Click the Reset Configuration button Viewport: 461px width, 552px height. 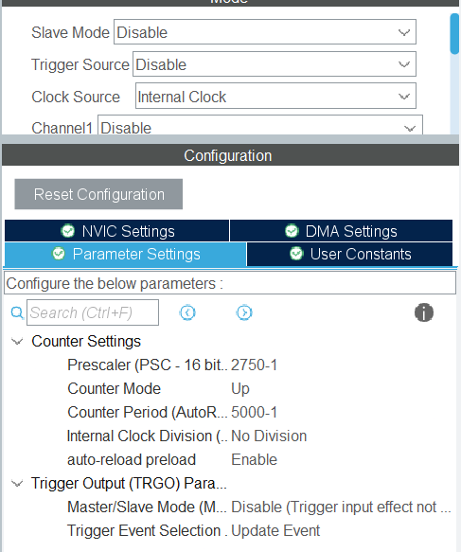click(98, 194)
